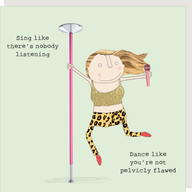Click the pink pole shaft
192x192 pixels.
pyautogui.click(x=71, y=98)
